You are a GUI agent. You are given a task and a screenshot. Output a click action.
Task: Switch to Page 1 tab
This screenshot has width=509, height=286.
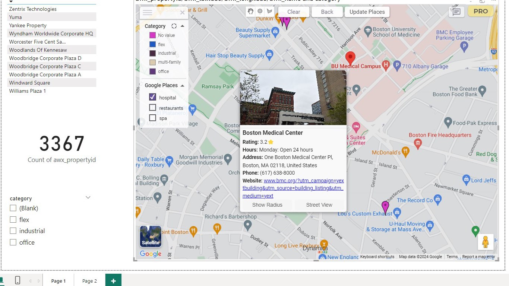point(59,281)
